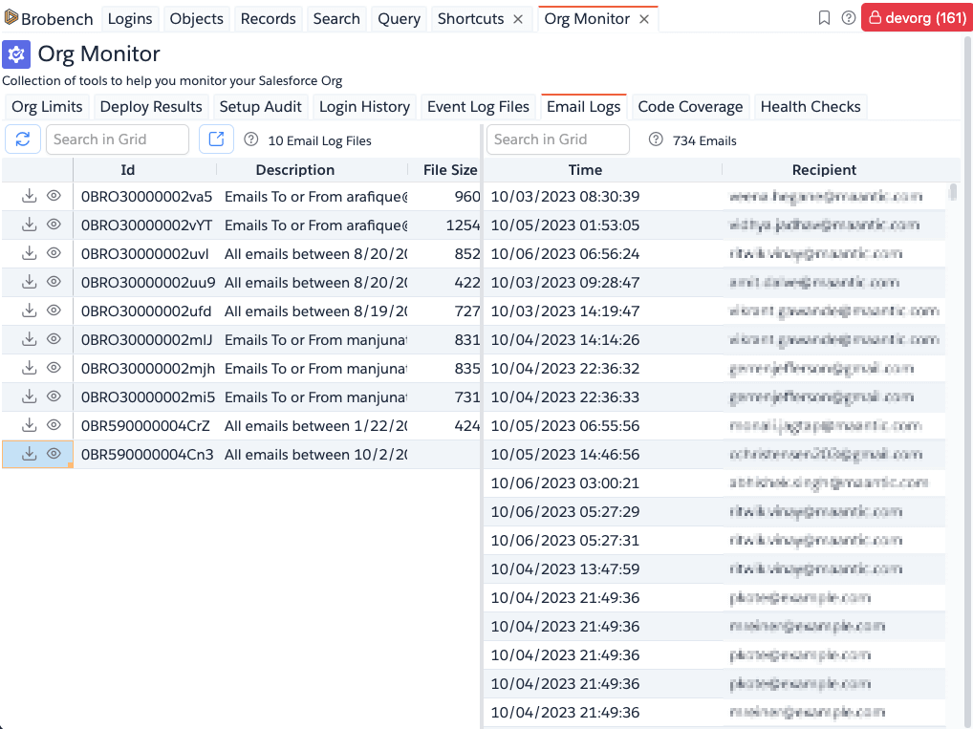Download email log 0BRO30000002uu9
Viewport: 973px width, 729px height.
(x=30, y=282)
